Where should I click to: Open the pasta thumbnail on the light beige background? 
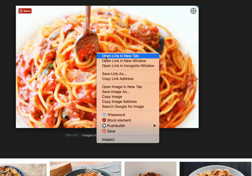tap(150, 169)
